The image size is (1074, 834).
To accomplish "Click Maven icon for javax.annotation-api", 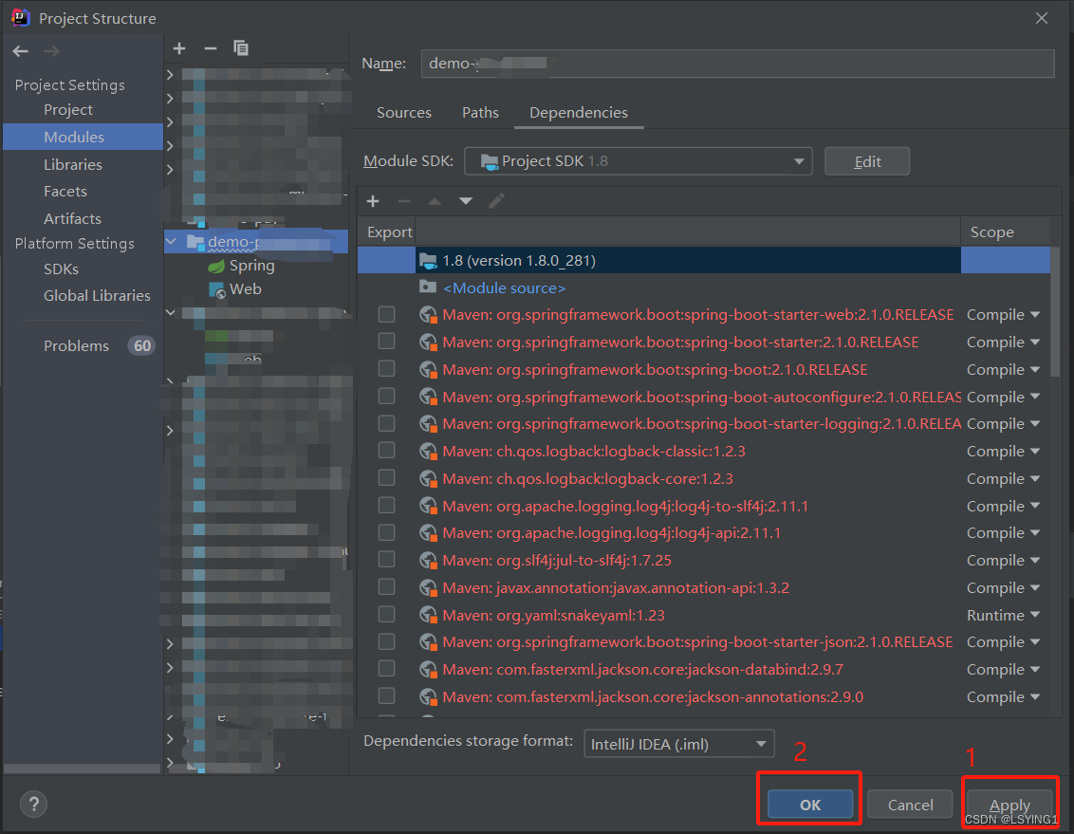I will [429, 587].
